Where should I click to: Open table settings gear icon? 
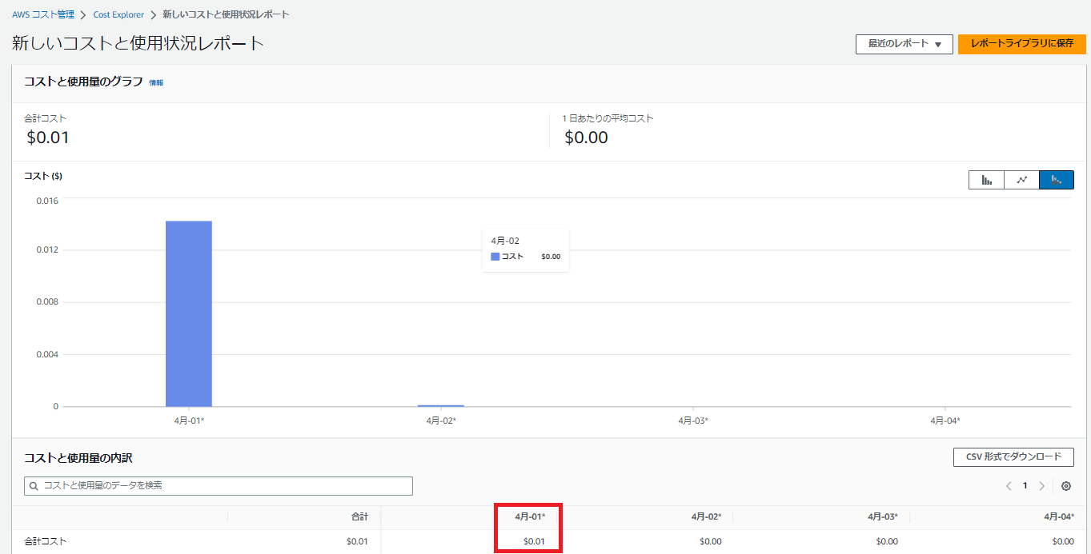(1066, 486)
